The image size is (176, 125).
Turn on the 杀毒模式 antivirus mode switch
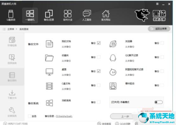(x=158, y=102)
